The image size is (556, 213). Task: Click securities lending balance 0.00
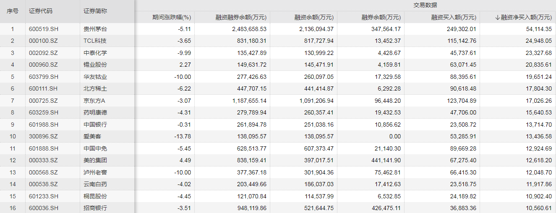click(x=395, y=136)
